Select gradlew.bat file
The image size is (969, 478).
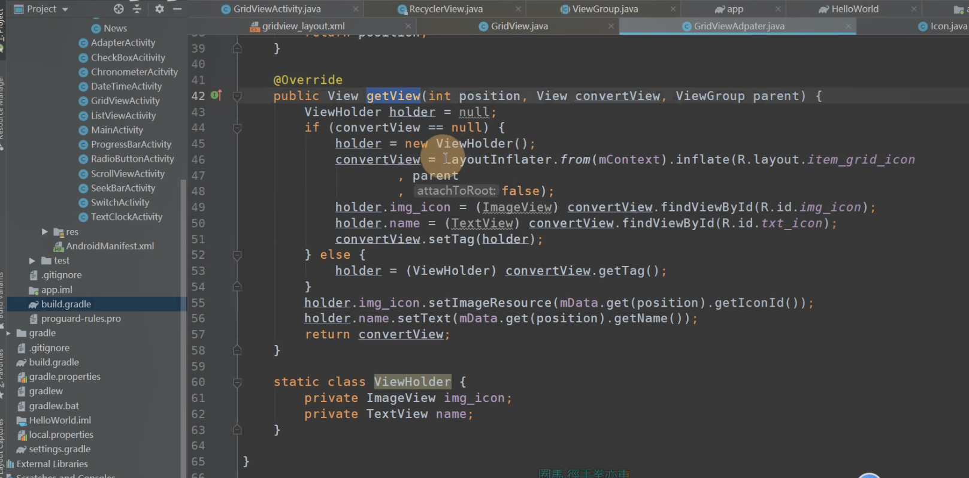click(48, 406)
